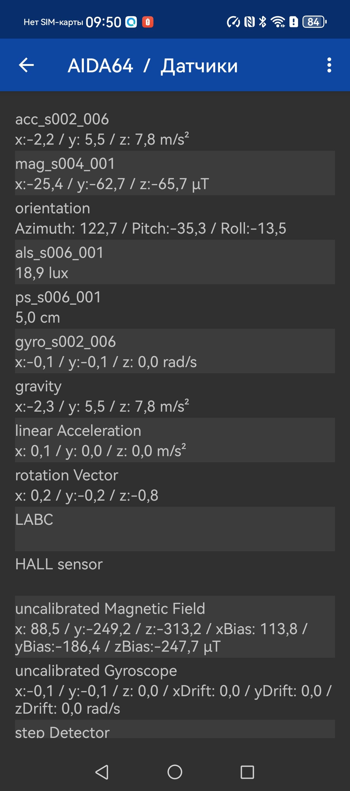Screen dimensions: 350x791
Task: Select the gyro_s002_006 gyroscope row
Action: click(x=175, y=351)
